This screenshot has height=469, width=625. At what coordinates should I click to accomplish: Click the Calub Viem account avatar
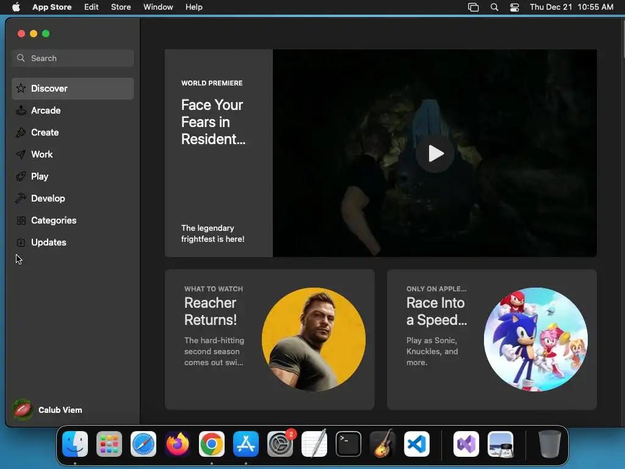[x=23, y=410]
